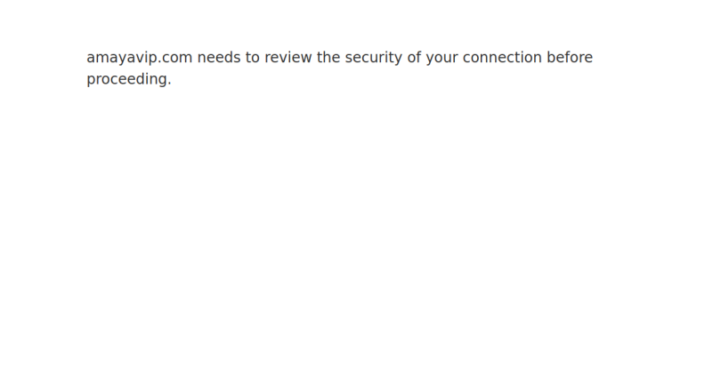Click the 'view' ending of 'review'
The height and width of the screenshot is (377, 721).
click(x=296, y=58)
